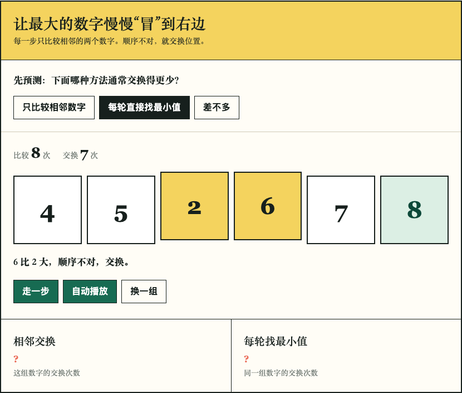Image resolution: width=462 pixels, height=393 pixels.
Task: Click the question 先预测：下面哪种方法通常交换得更少?
Action: click(96, 80)
